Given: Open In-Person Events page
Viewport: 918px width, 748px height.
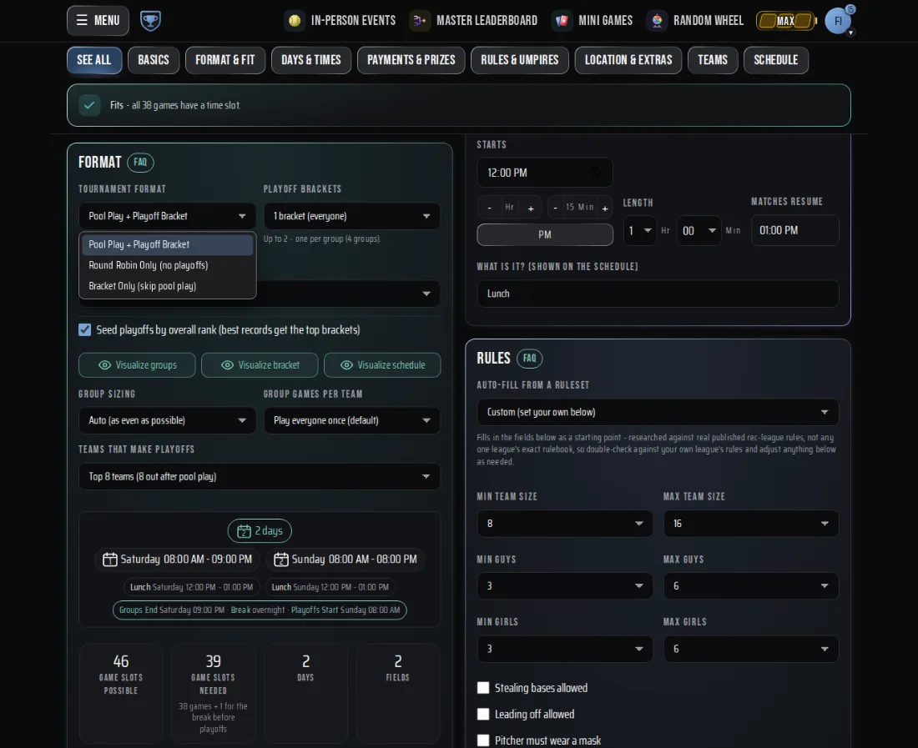Looking at the screenshot, I should point(353,21).
